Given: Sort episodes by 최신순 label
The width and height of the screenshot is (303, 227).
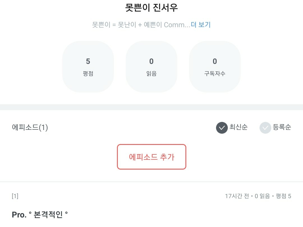Looking at the screenshot, I should (x=238, y=127).
